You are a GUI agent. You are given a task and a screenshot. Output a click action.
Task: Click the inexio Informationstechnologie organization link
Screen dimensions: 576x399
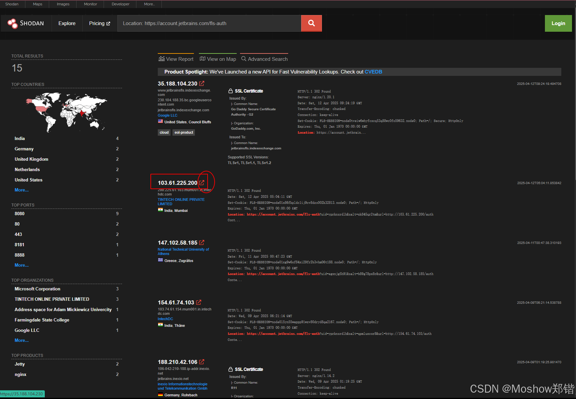tap(183, 386)
